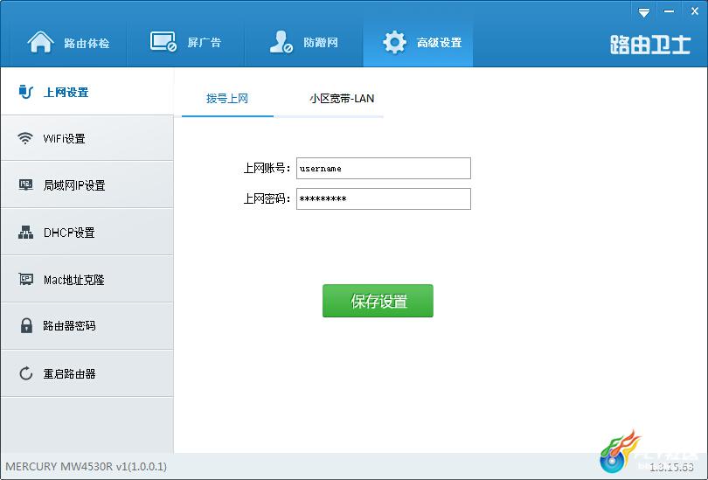Open DHCP设置 in the sidebar
Screen dimensions: 708x480
[x=87, y=232]
